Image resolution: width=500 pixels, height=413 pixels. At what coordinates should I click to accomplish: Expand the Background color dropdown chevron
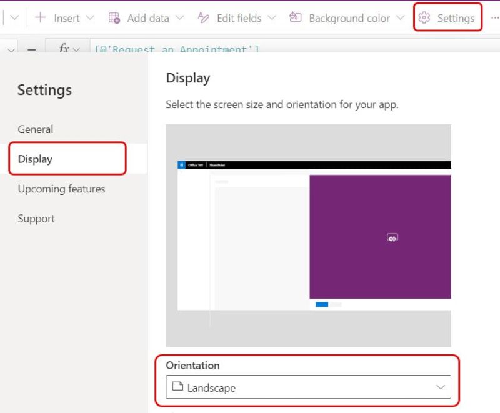click(x=401, y=18)
